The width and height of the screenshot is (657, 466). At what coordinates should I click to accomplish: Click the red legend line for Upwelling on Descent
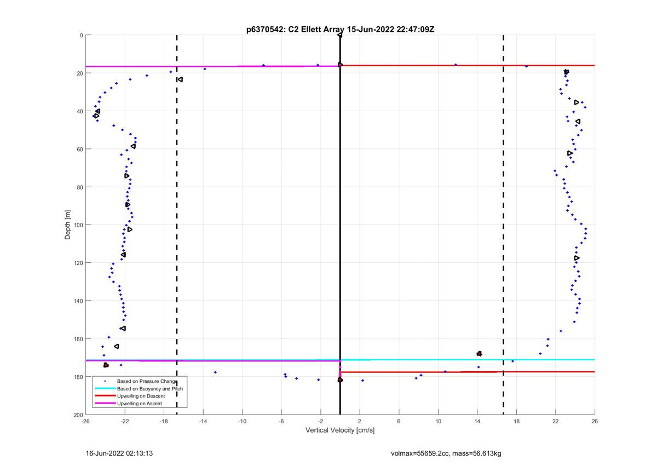[x=104, y=396]
